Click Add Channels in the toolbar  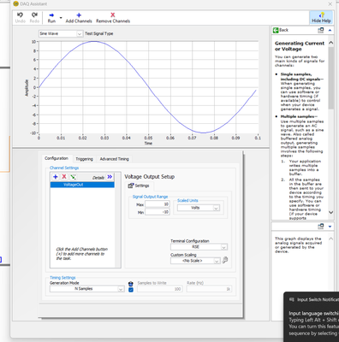pyautogui.click(x=79, y=18)
